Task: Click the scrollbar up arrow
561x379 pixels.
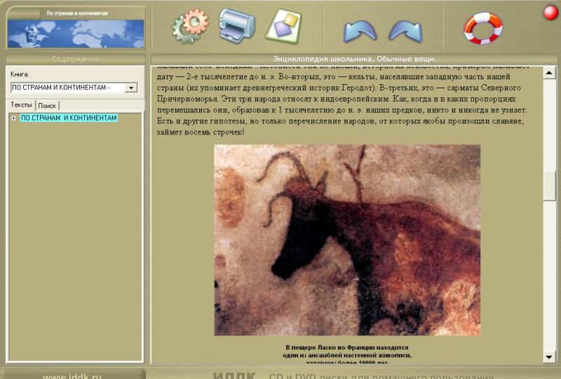Action: pos(550,70)
